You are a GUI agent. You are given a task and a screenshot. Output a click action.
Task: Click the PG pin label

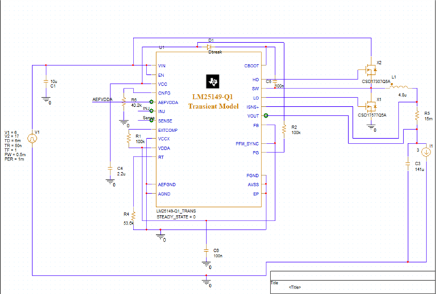point(255,153)
